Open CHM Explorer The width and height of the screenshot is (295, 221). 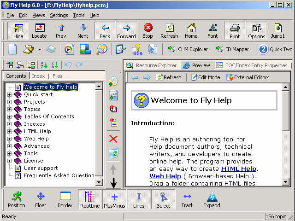pos(188,49)
